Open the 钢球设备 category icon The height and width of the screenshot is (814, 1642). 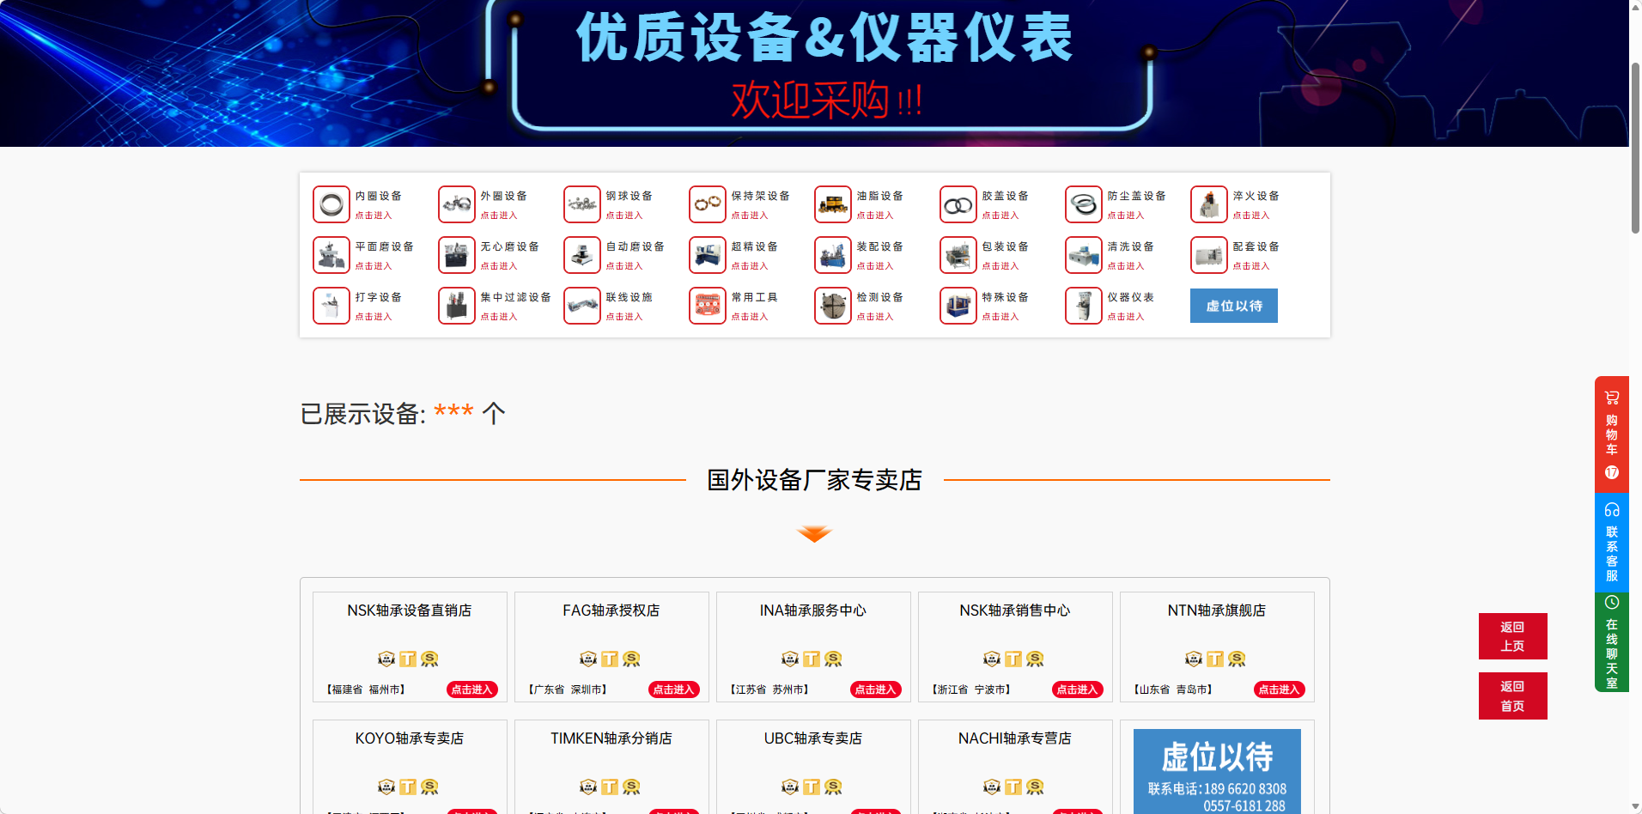[582, 204]
